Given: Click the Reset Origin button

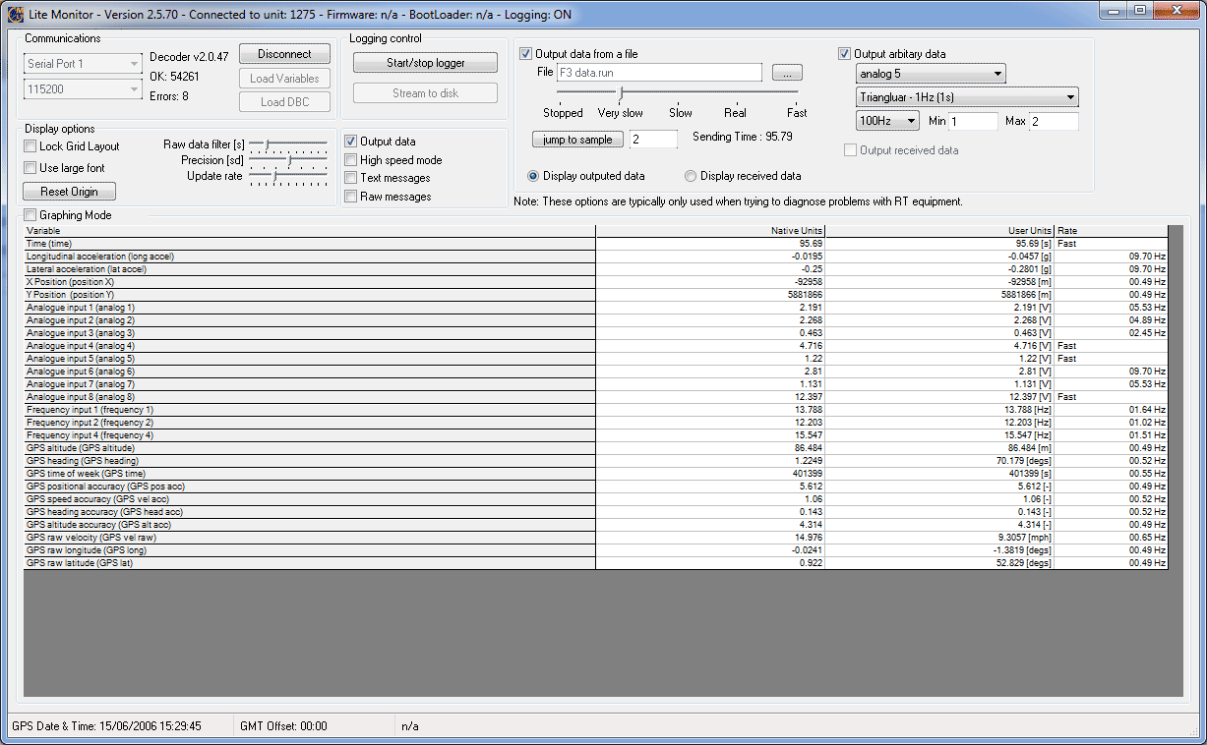Looking at the screenshot, I should (x=70, y=192).
